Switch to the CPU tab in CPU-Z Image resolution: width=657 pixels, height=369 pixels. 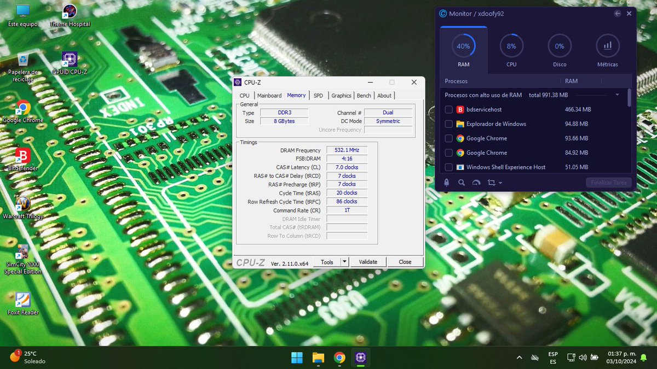point(244,96)
